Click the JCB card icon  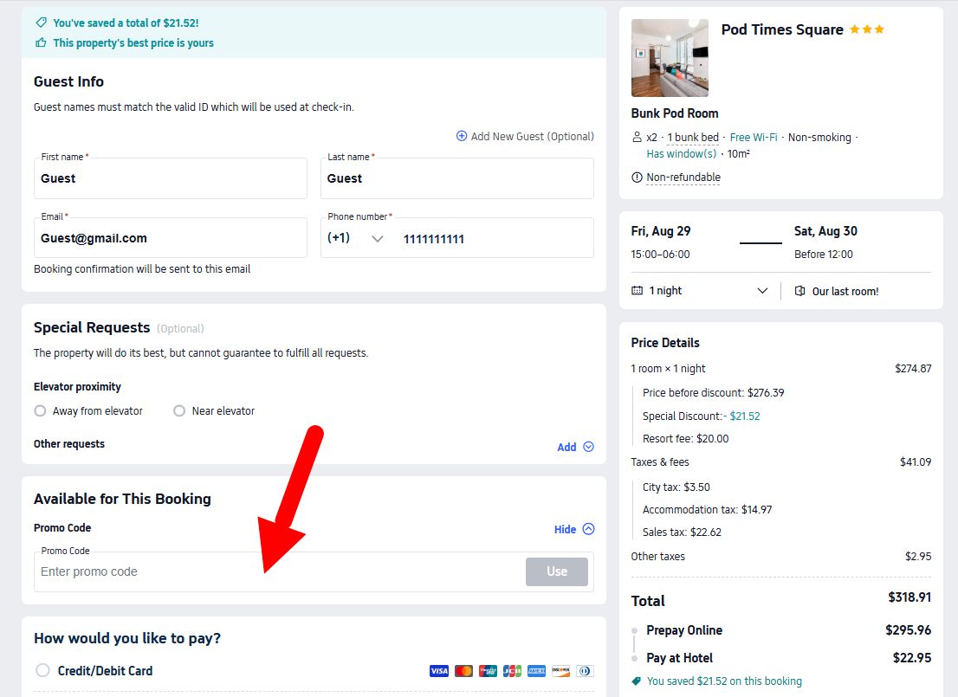pos(512,671)
